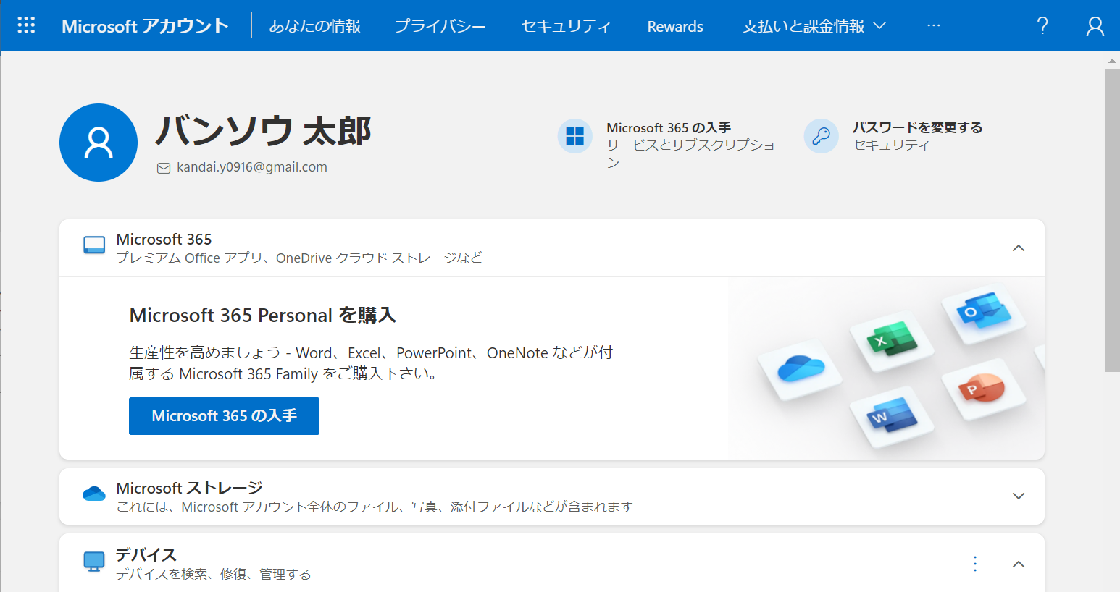Screen dimensions: 1120x592
Task: Open the あなたの情報 tab
Action: (315, 26)
